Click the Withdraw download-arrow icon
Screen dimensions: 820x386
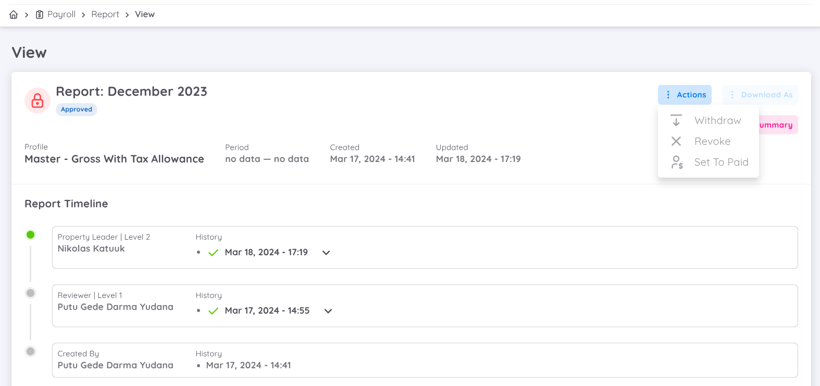click(x=676, y=120)
